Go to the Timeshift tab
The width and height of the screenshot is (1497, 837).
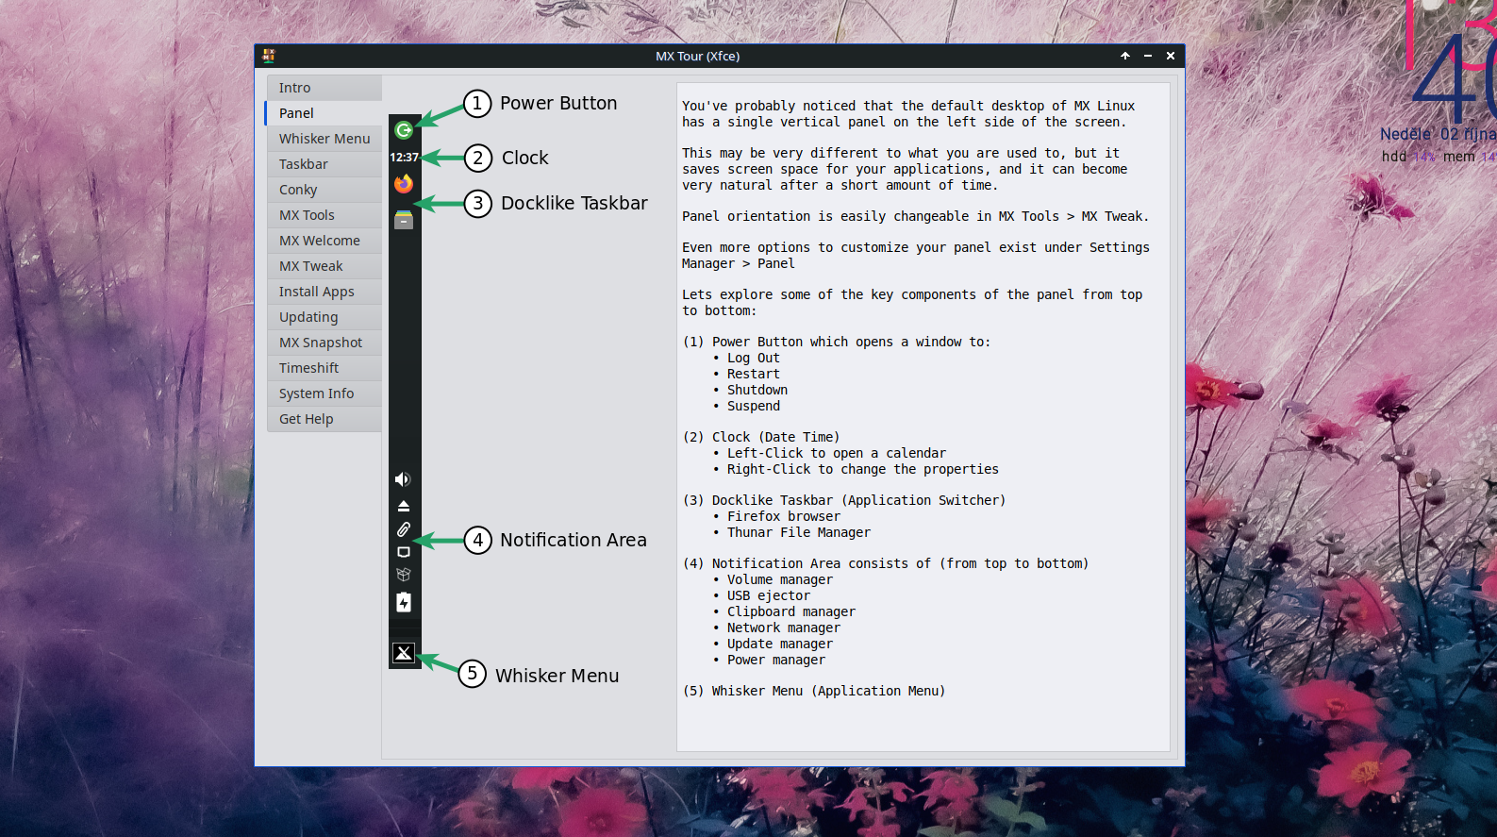[x=324, y=368]
